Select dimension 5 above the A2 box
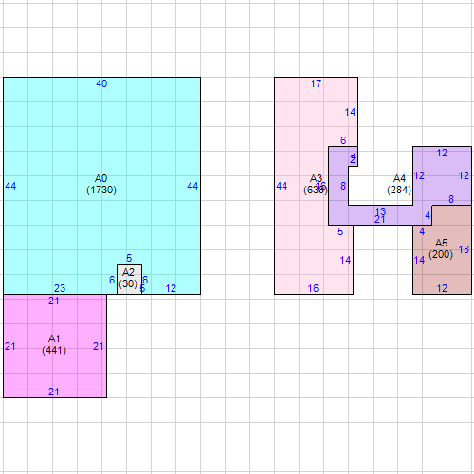 pos(129,258)
